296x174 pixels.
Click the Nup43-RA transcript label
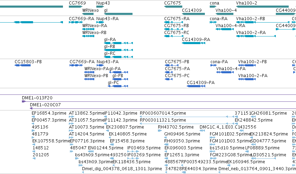click(x=107, y=19)
